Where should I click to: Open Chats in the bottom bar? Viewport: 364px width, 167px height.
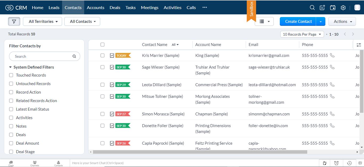tap(11, 163)
